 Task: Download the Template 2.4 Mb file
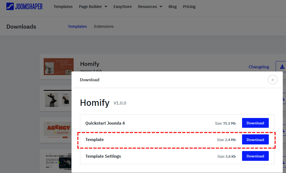255,139
